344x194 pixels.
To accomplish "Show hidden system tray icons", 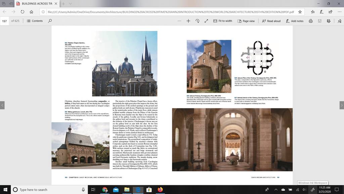I will (276, 190).
